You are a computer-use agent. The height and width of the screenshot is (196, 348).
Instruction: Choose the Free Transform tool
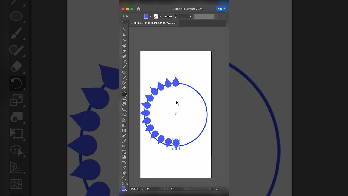[124, 109]
